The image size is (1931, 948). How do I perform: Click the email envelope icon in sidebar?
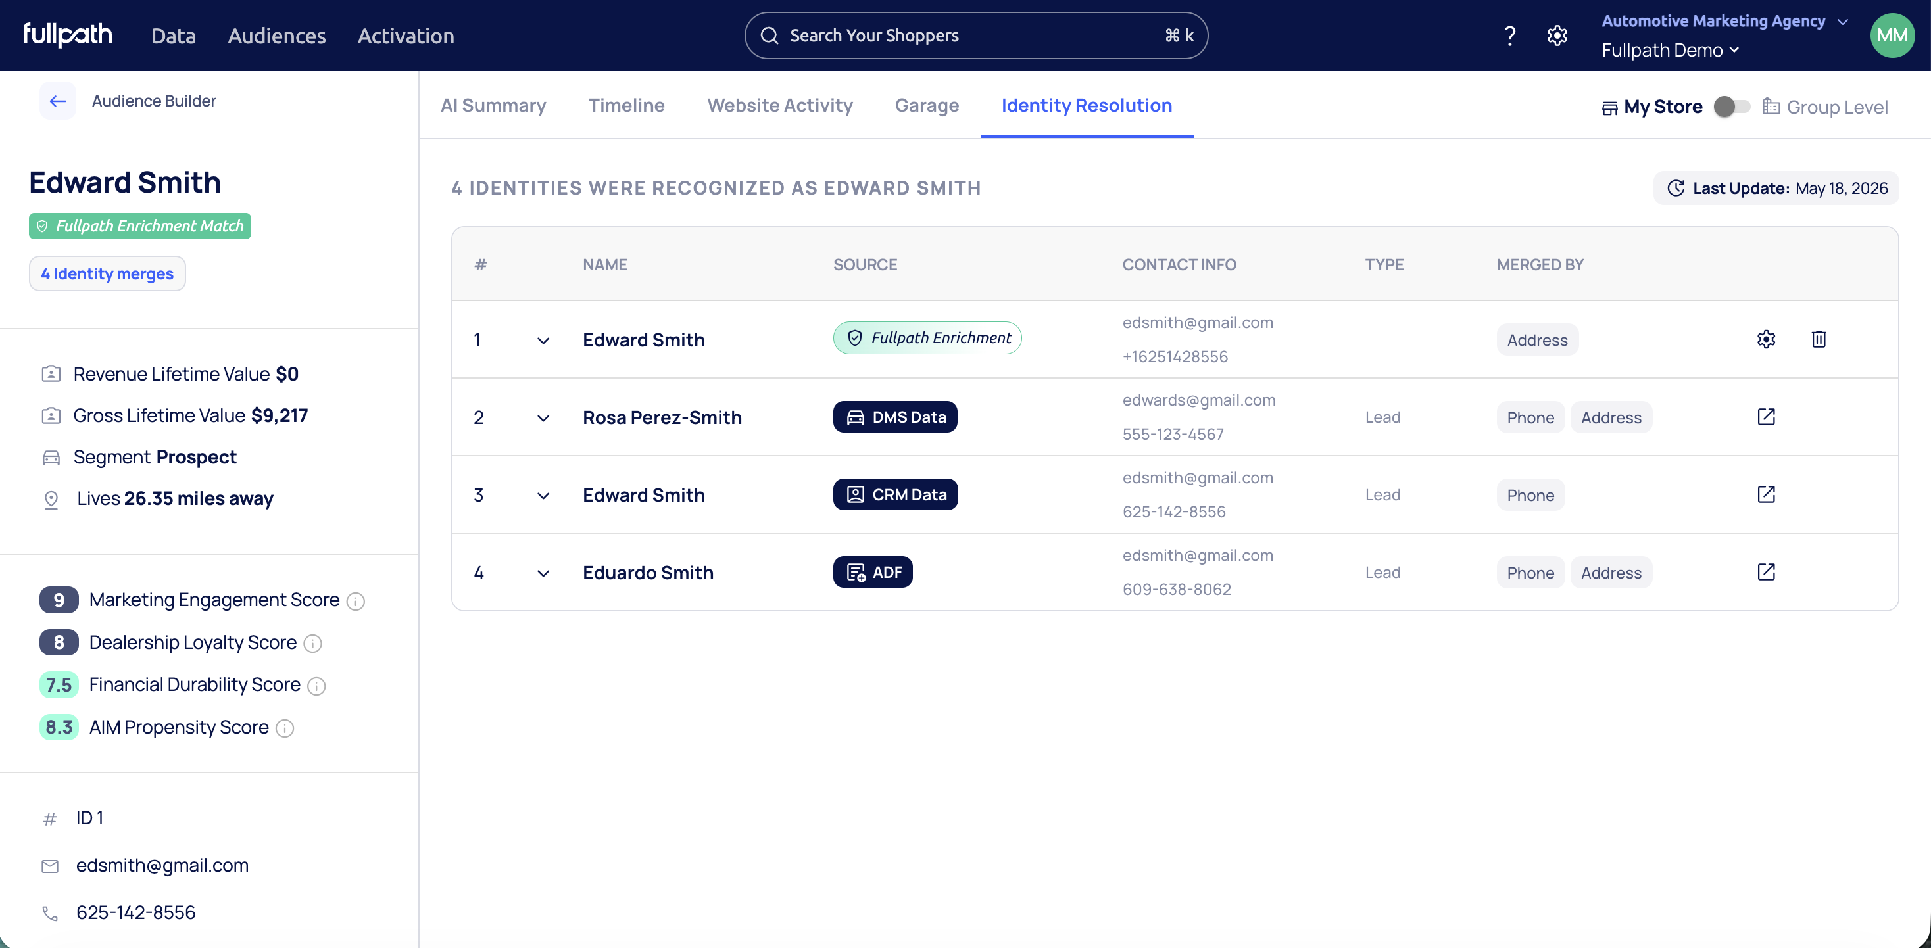pos(50,866)
